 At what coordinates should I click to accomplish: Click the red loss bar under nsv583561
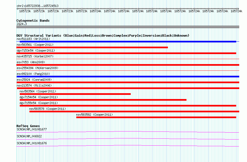click(x=92, y=47)
